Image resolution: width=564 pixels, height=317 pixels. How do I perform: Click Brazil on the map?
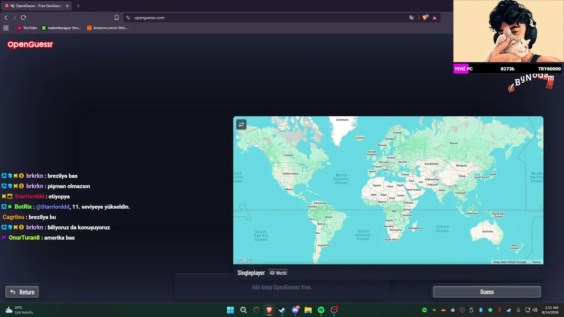(329, 217)
